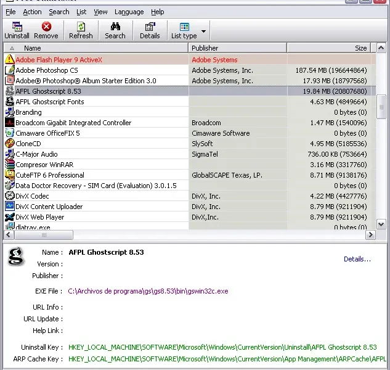This screenshot has height=370, width=390.
Task: Click the Cimaware Software publisher cell
Action: [x=238, y=133]
